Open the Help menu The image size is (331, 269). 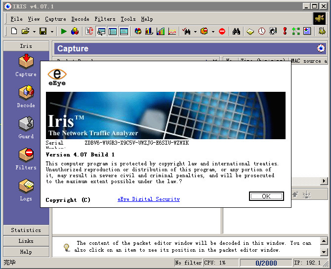coord(147,19)
